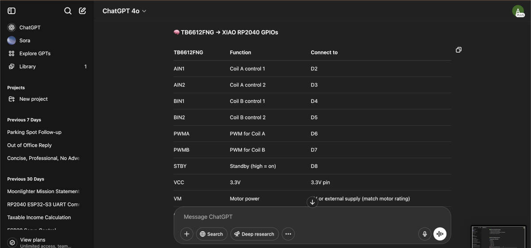The image size is (531, 248).
Task: Open the search chats magnifier icon
Action: tap(68, 11)
